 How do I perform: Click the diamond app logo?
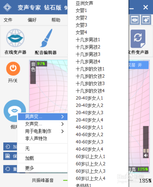(7, 7)
